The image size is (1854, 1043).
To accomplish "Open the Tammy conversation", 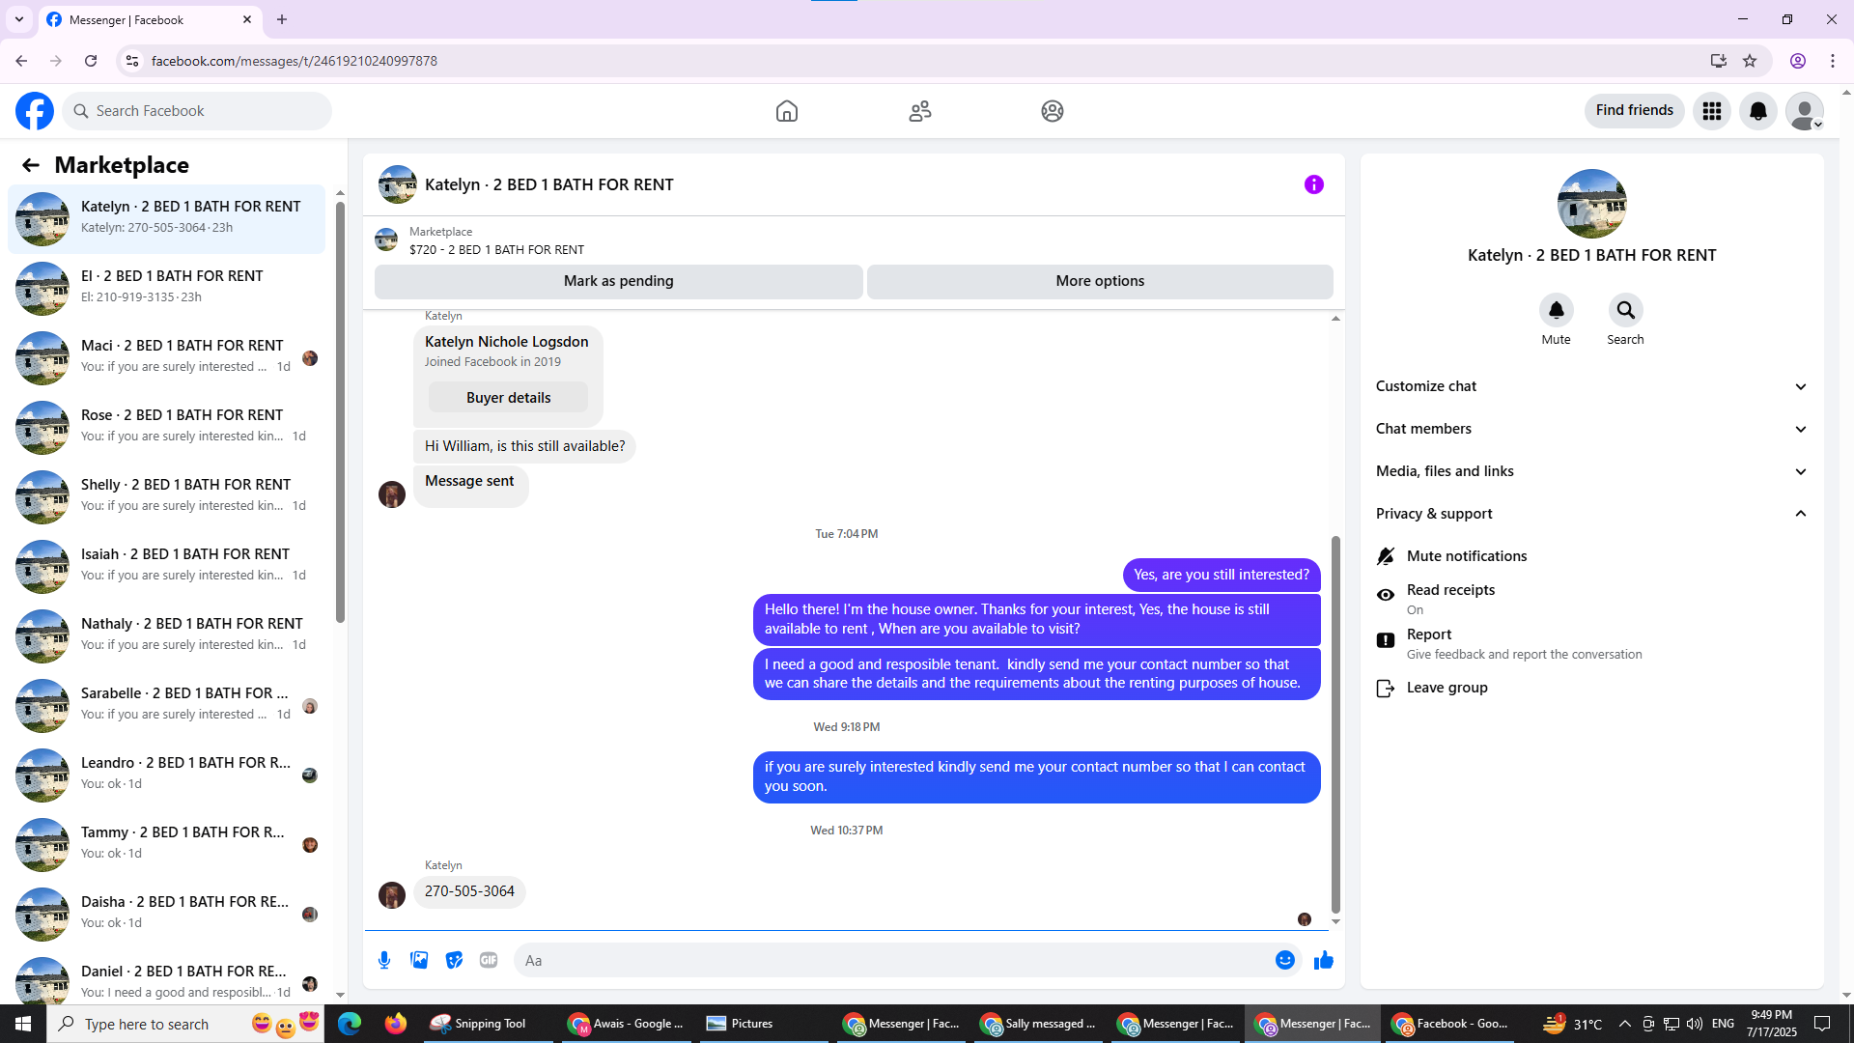I will tap(166, 845).
